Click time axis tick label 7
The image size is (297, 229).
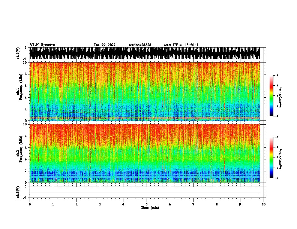(x=193, y=204)
